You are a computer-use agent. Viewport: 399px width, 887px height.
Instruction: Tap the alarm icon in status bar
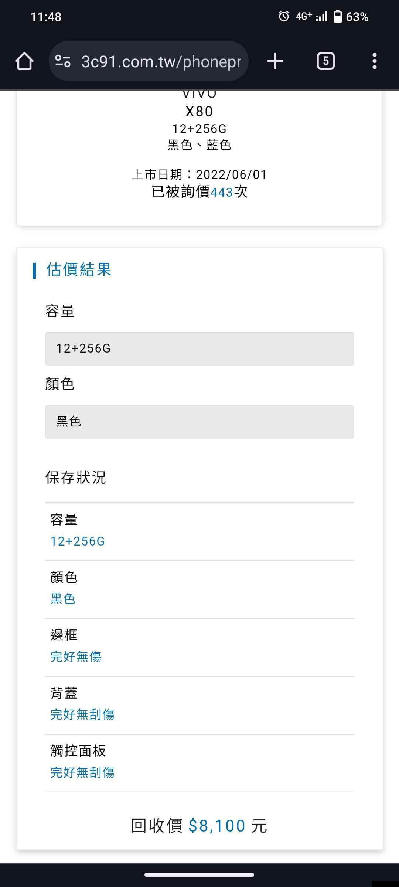click(284, 16)
